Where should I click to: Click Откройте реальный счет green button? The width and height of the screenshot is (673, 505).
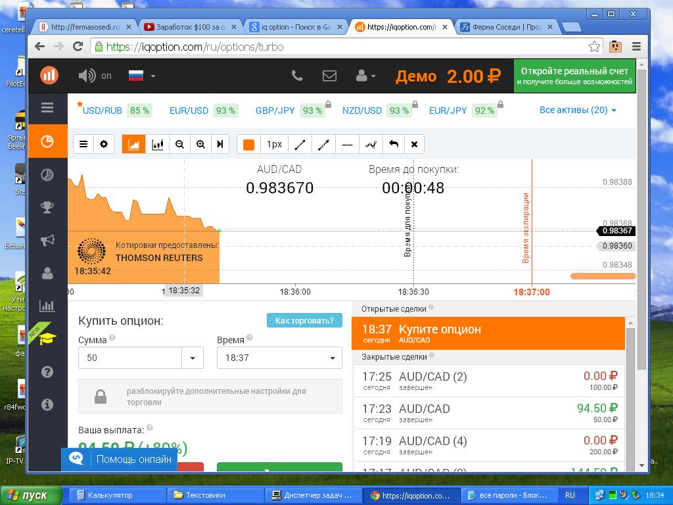[574, 76]
